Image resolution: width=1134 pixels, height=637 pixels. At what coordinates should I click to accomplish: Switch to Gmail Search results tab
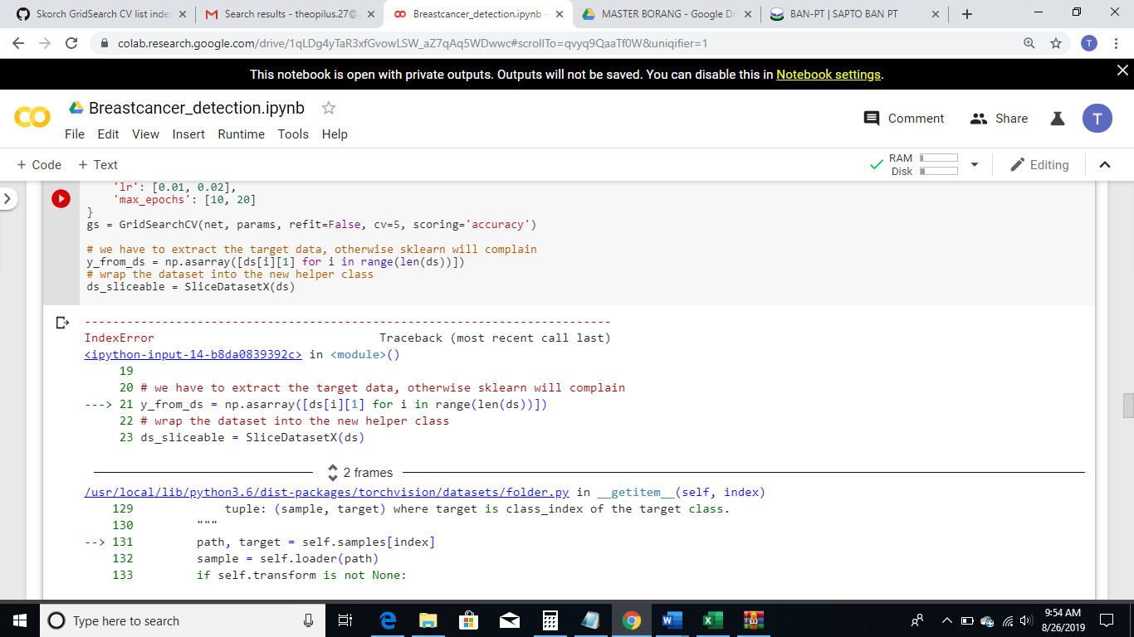point(290,14)
